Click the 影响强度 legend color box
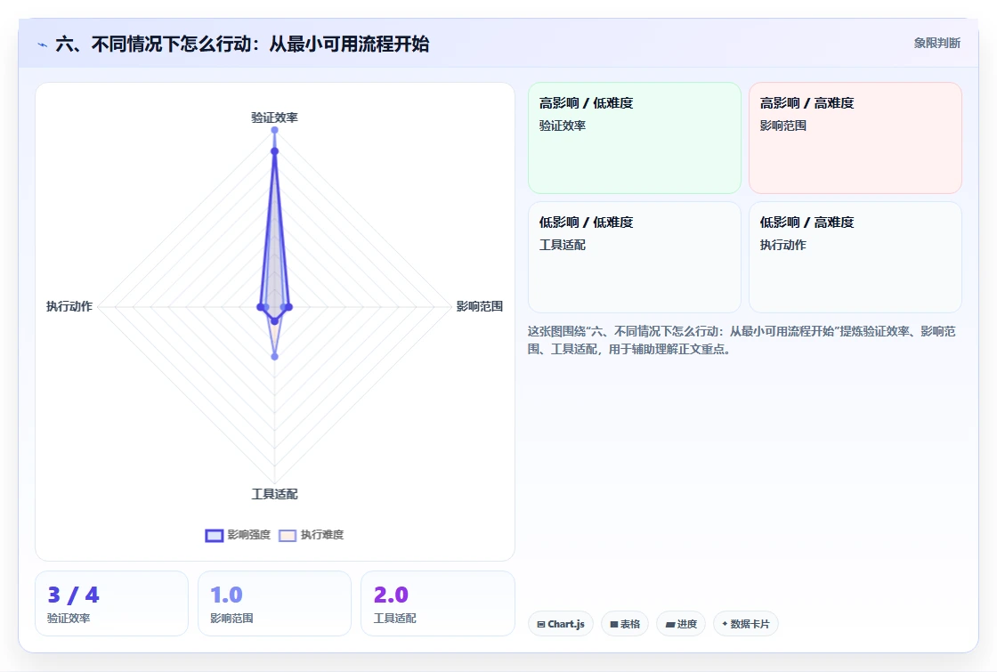The image size is (997, 672). [x=215, y=535]
